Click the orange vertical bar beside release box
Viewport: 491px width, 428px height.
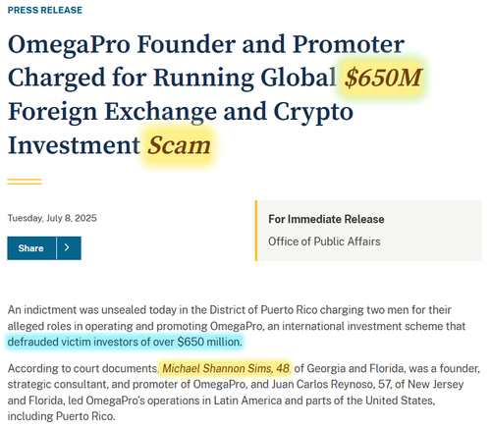(256, 231)
